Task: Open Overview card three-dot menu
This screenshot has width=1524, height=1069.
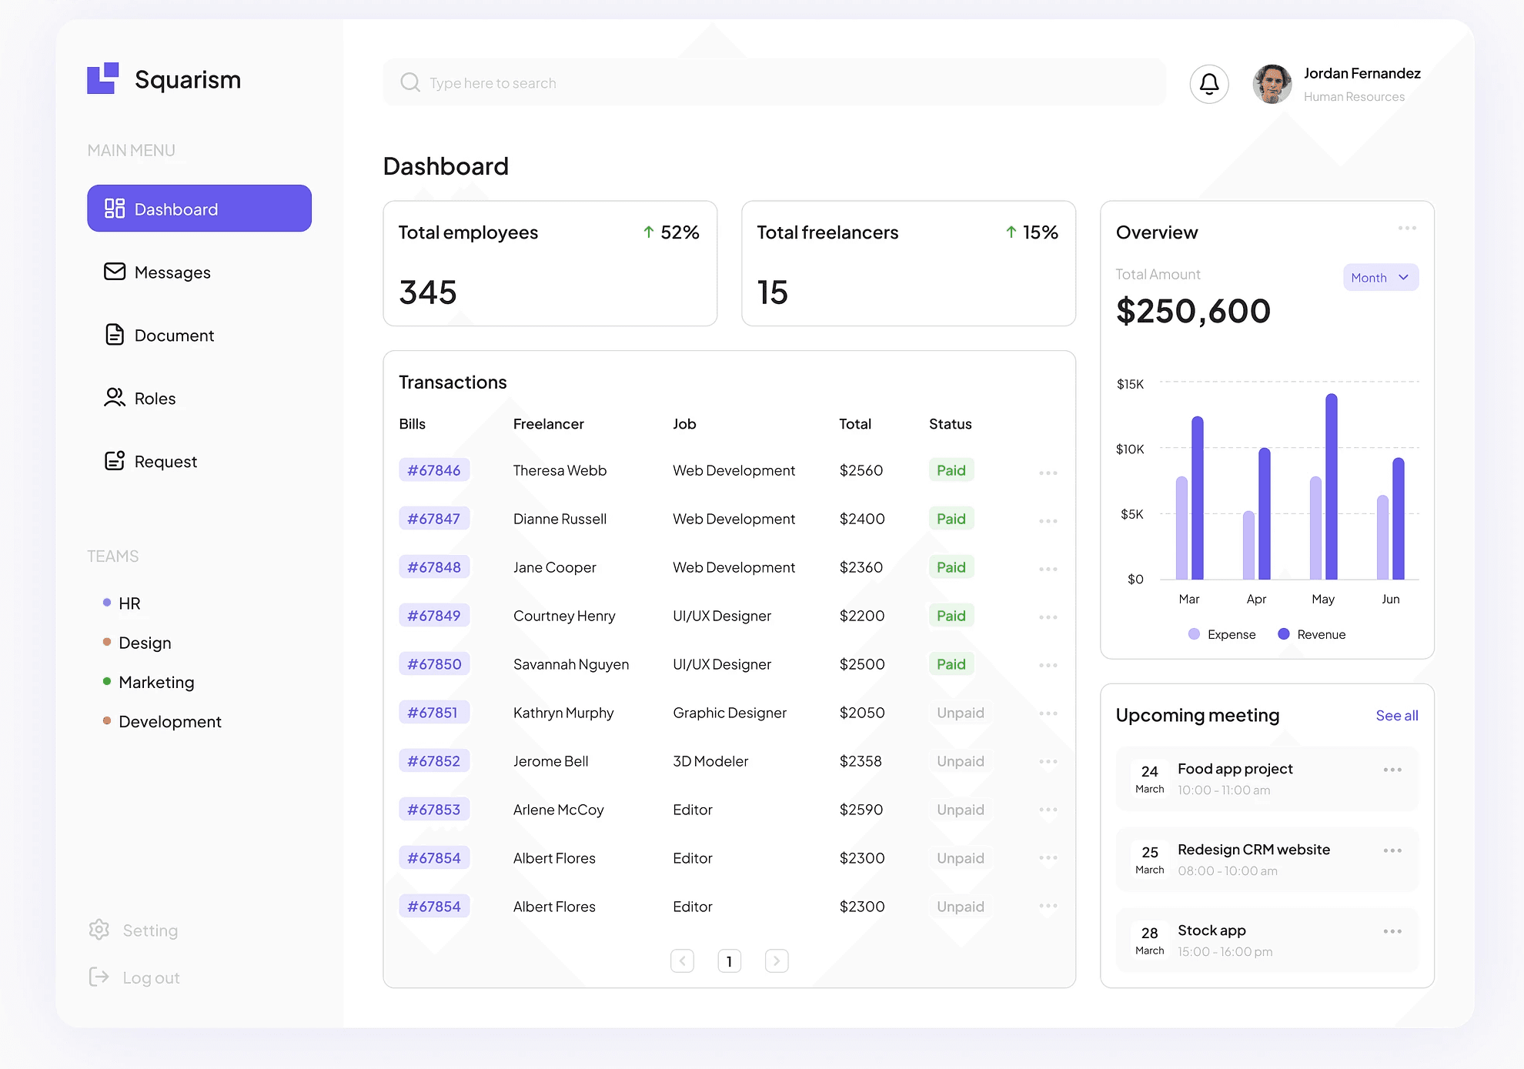Action: tap(1407, 228)
